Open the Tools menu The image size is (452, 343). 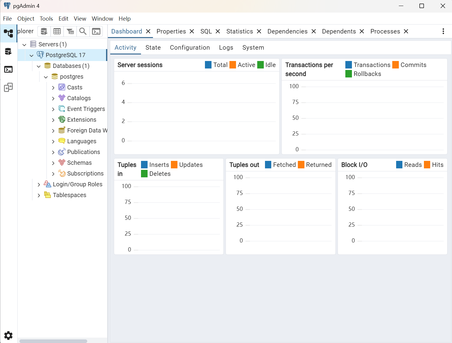46,19
